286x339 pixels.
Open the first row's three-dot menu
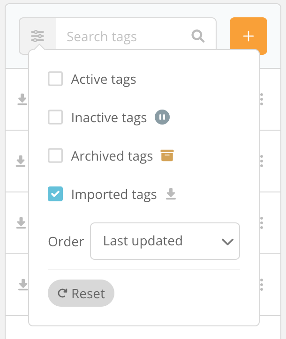pyautogui.click(x=262, y=99)
